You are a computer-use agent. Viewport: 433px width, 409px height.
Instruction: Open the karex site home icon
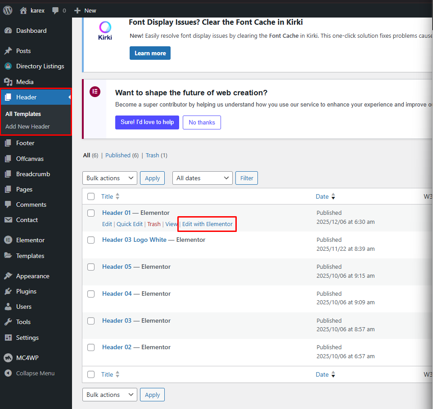point(23,10)
